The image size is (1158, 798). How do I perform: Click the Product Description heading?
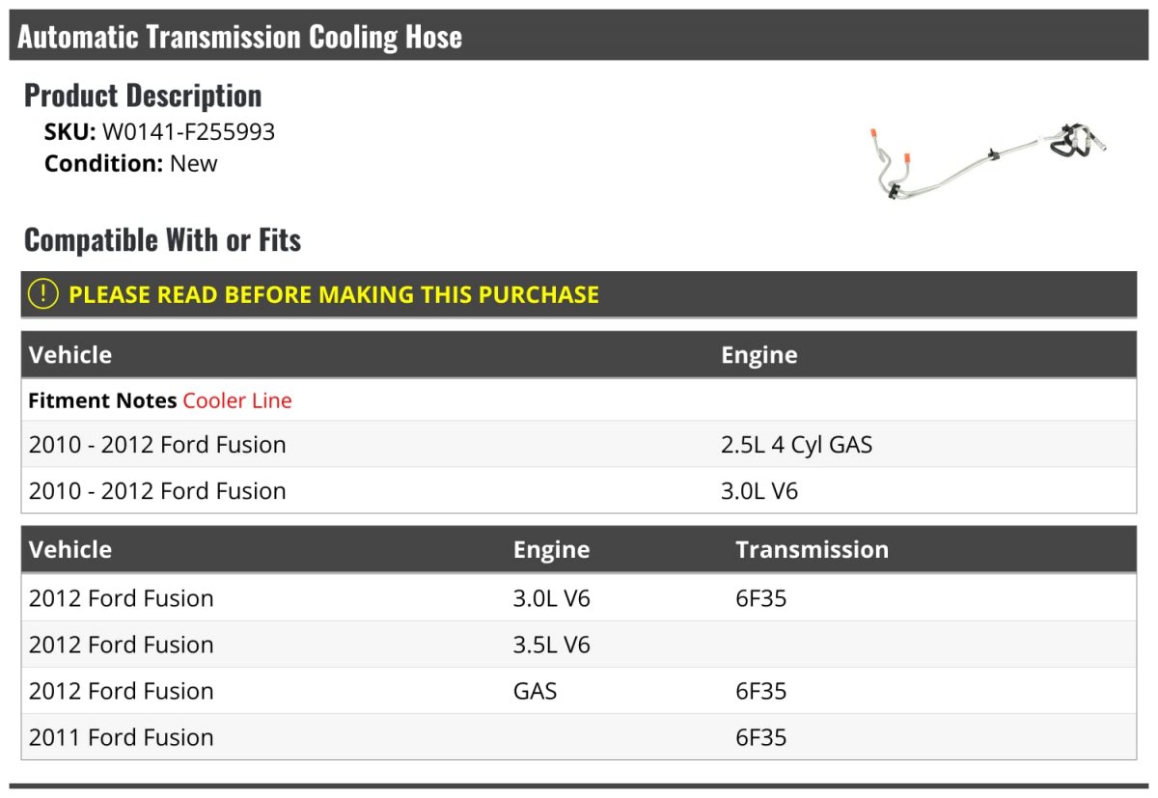pos(143,96)
